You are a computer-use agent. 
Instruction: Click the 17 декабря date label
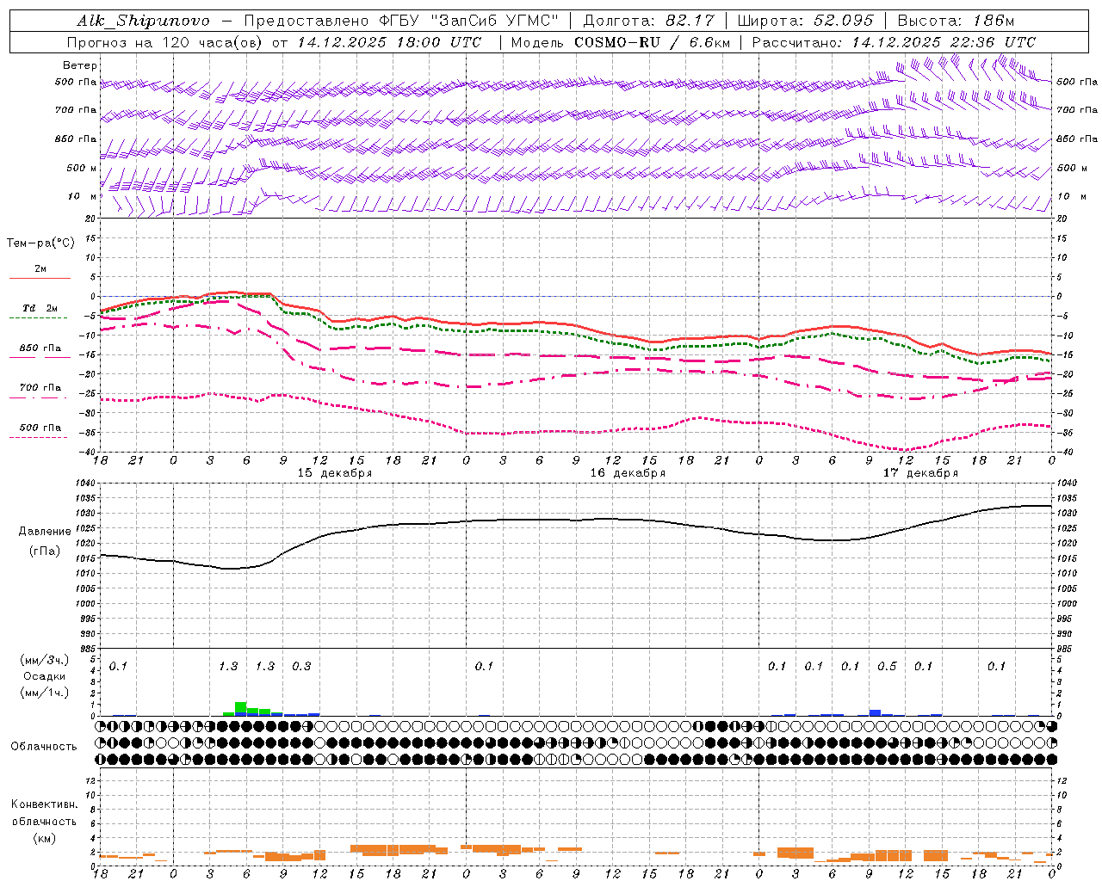tap(920, 472)
